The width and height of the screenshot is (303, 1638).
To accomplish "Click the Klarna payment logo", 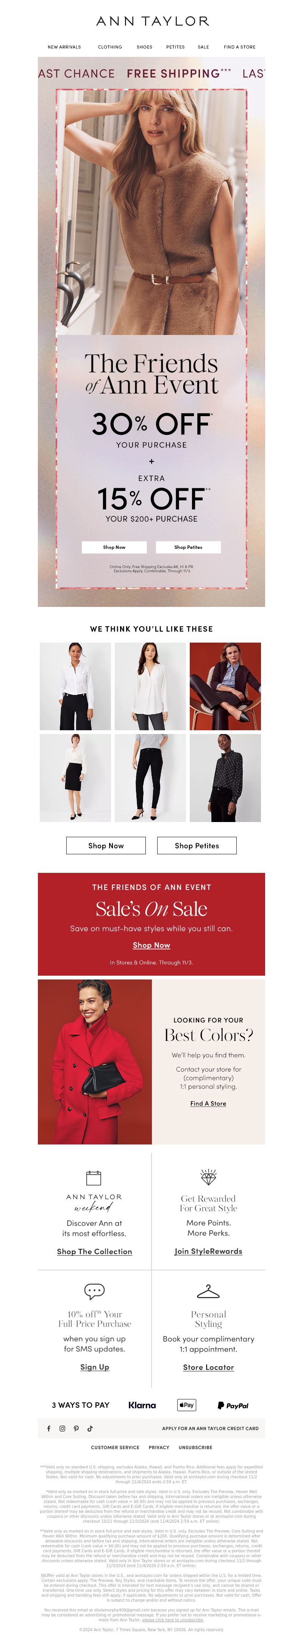I will pos(142,1405).
